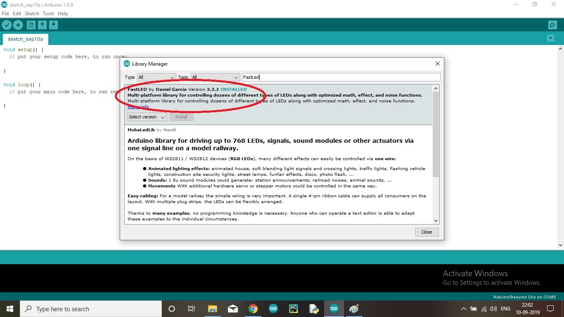Viewport: 564px width, 317px height.
Task: Click the ENG language indicator
Action: [x=505, y=309]
